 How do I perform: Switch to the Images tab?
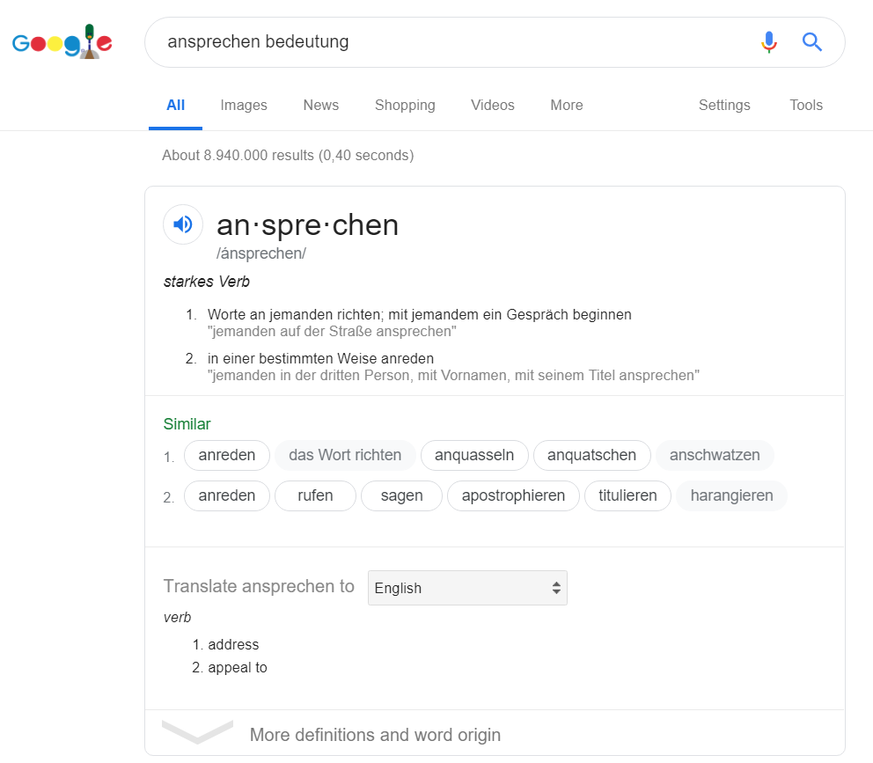click(x=243, y=106)
